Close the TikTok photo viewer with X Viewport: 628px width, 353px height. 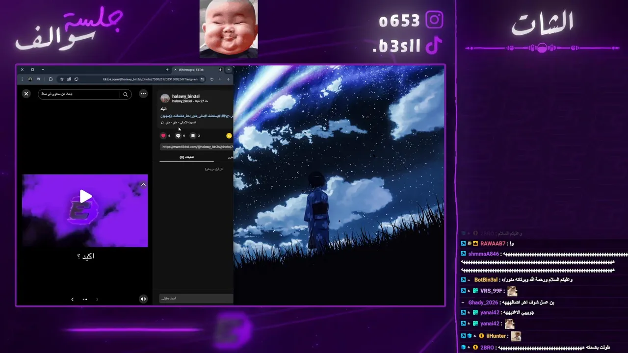tap(26, 94)
